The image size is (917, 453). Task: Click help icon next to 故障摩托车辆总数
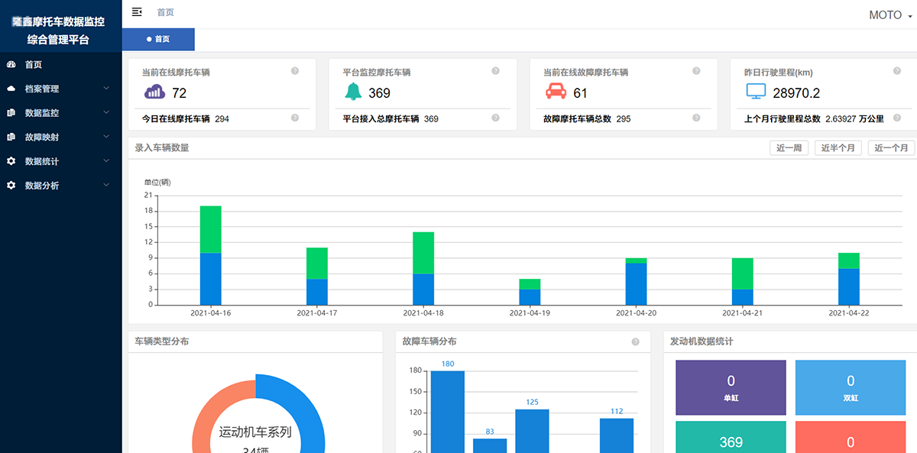coord(696,118)
